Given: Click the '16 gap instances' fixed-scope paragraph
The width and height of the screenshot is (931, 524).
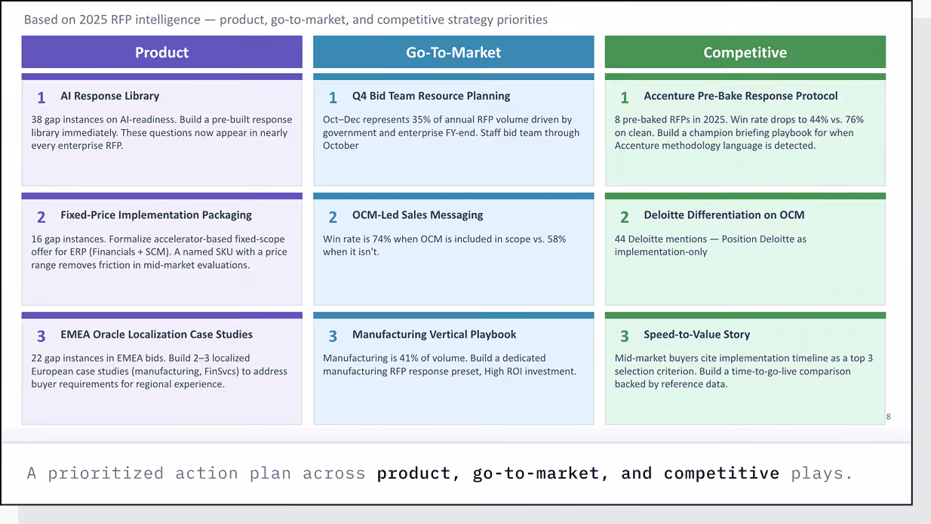Looking at the screenshot, I should click(159, 251).
